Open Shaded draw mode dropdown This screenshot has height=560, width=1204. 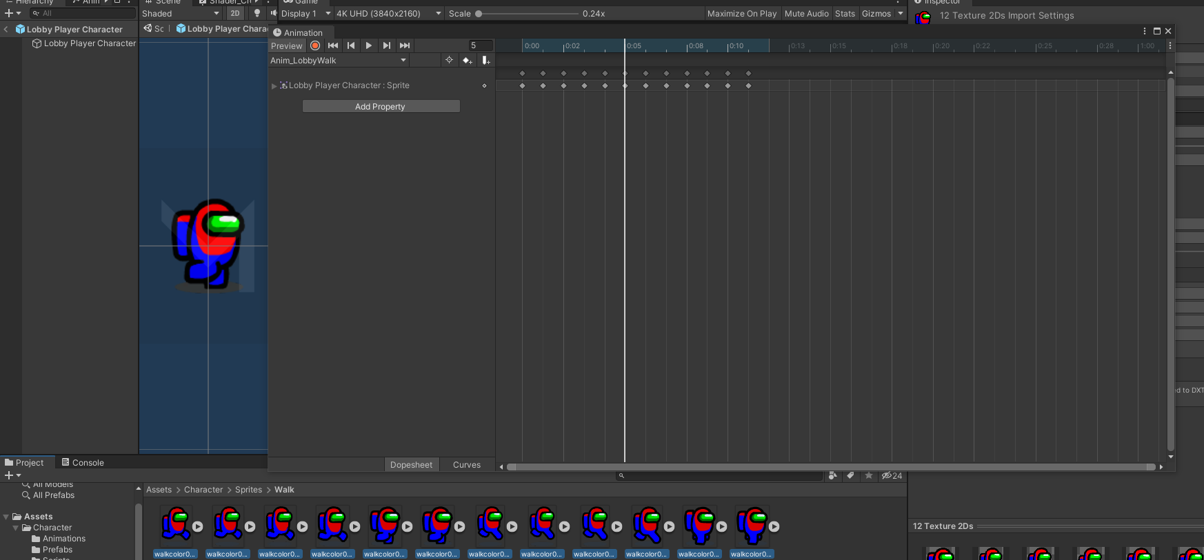(181, 13)
